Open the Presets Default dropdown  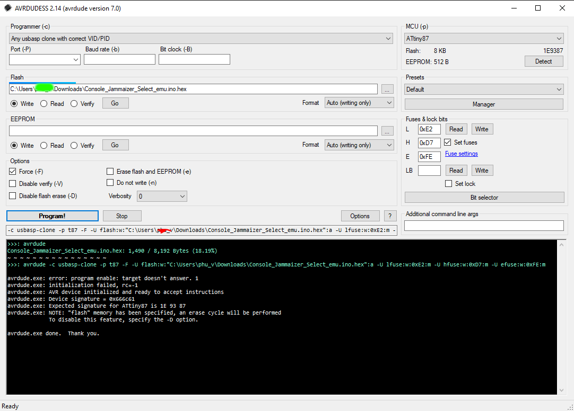pos(484,89)
